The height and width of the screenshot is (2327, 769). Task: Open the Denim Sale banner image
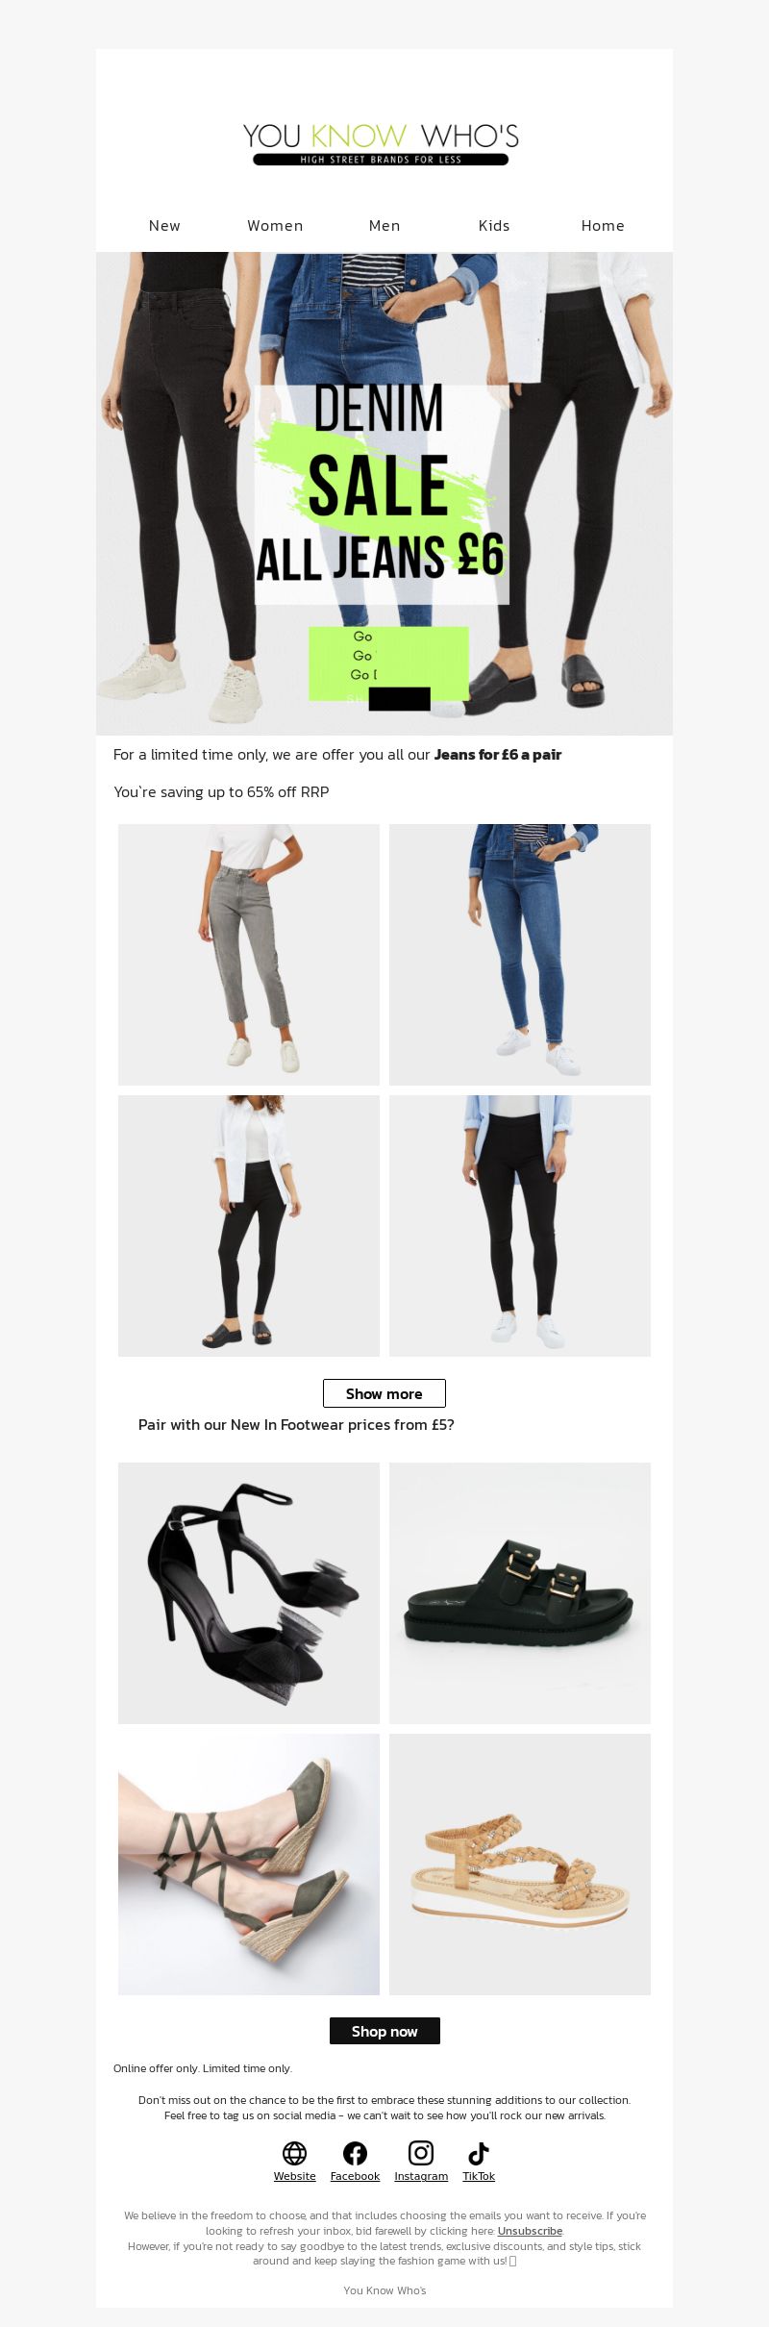pos(384,493)
